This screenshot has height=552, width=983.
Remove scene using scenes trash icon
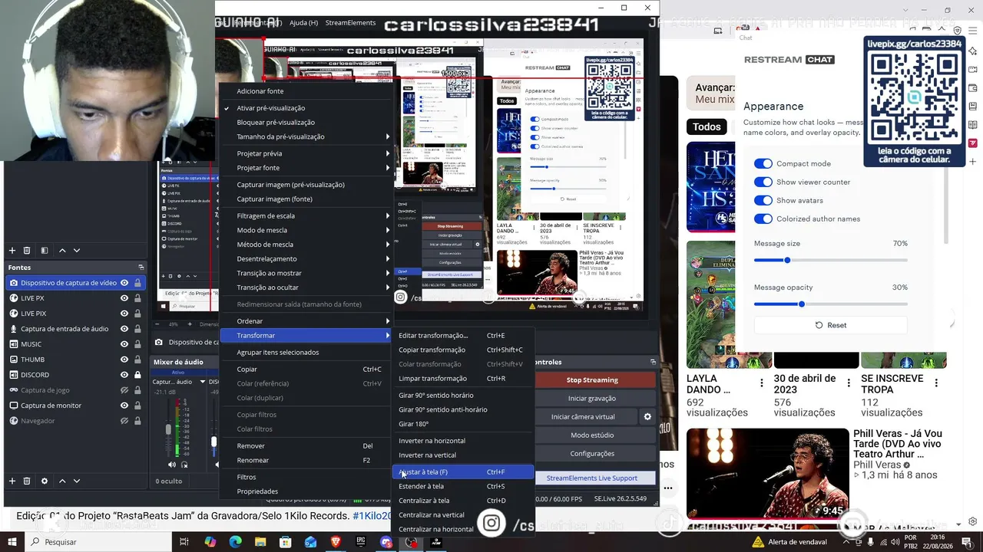[27, 251]
